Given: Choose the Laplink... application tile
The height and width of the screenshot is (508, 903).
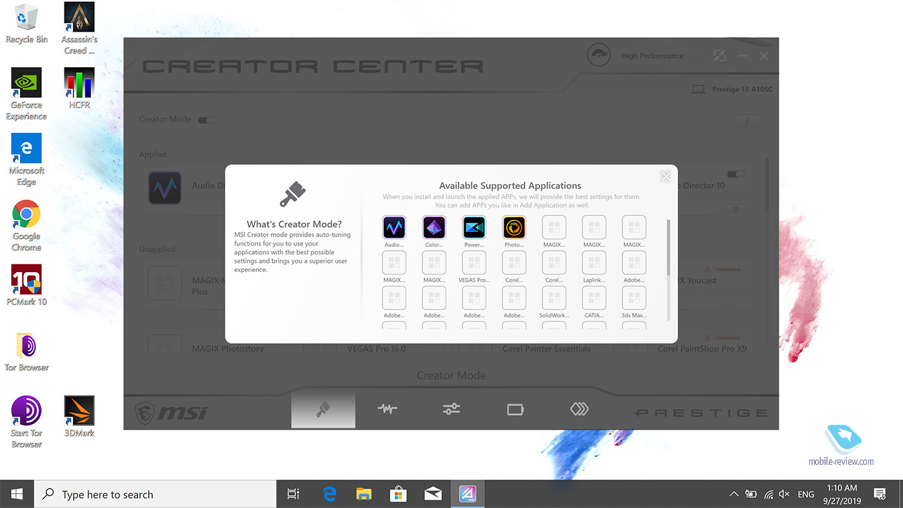Looking at the screenshot, I should 594,263.
